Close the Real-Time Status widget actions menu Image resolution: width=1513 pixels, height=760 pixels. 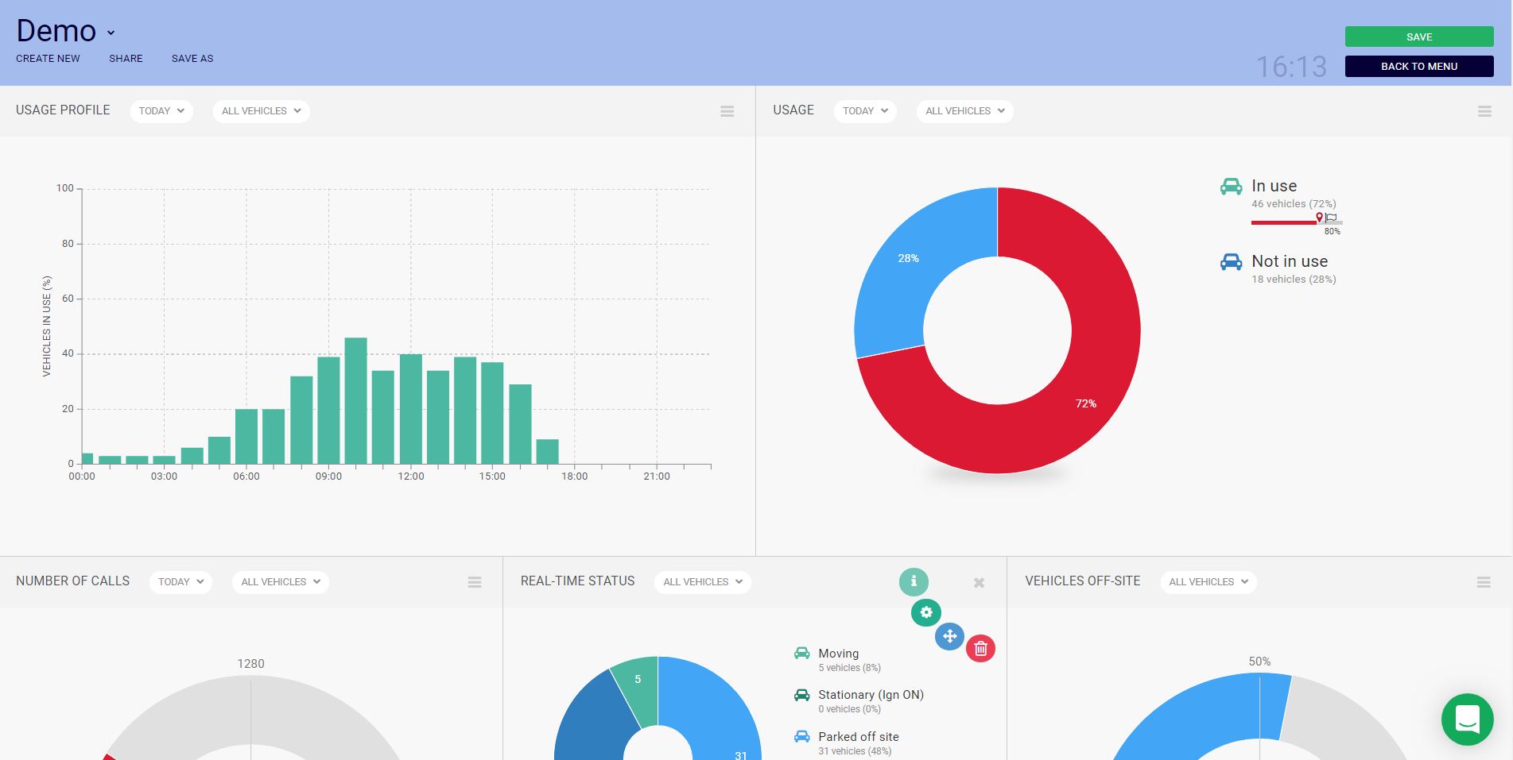[979, 583]
